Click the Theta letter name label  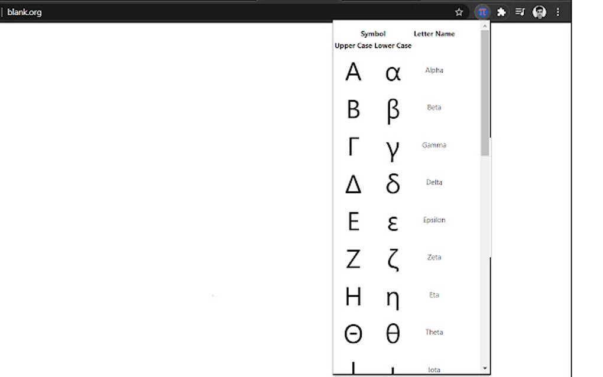pyautogui.click(x=435, y=332)
